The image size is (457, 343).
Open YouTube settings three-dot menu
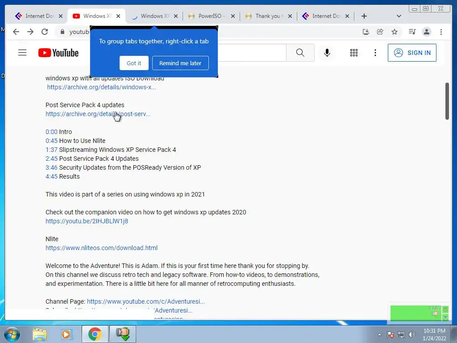tap(375, 53)
